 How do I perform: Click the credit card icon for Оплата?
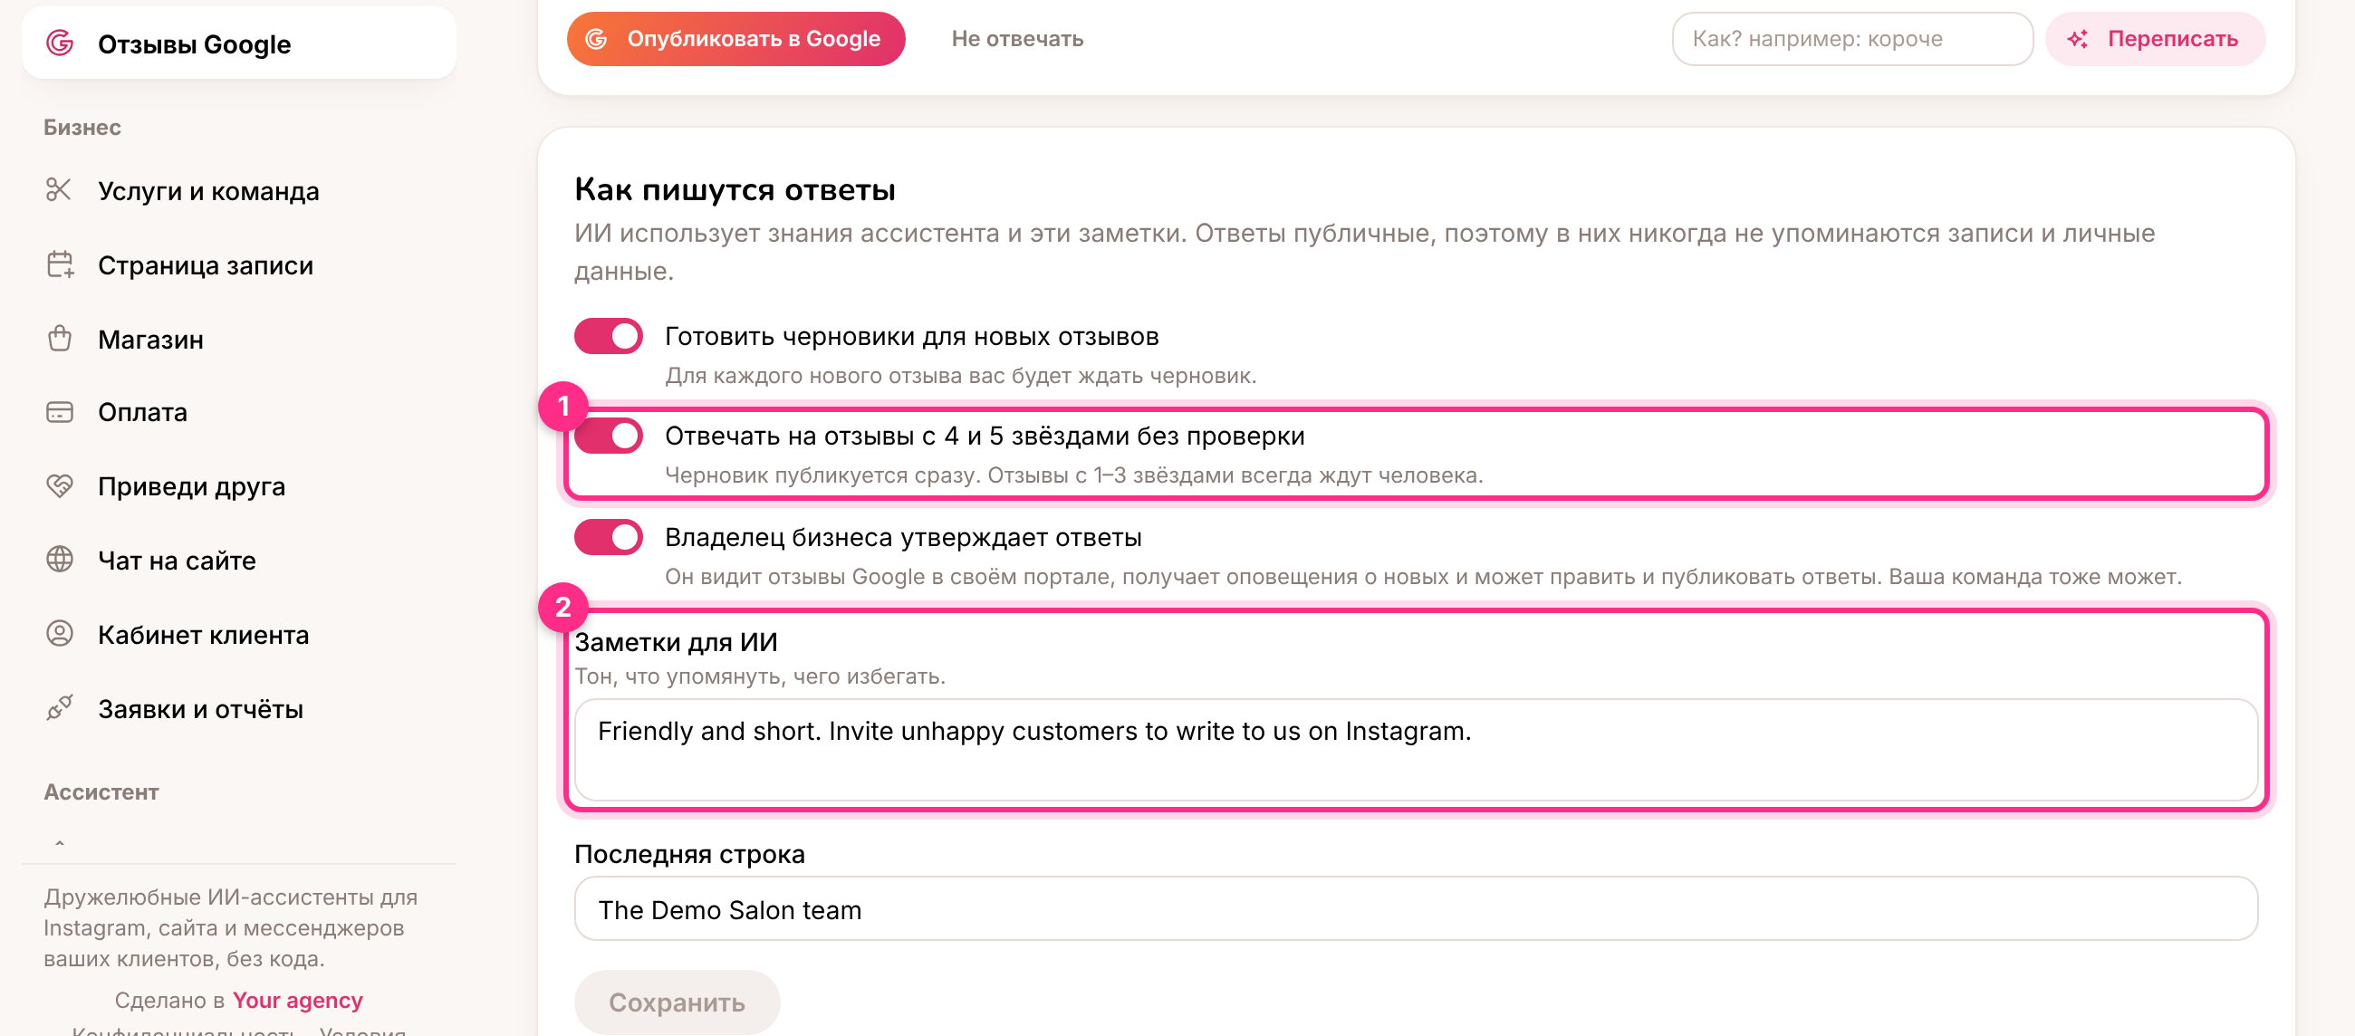click(60, 412)
